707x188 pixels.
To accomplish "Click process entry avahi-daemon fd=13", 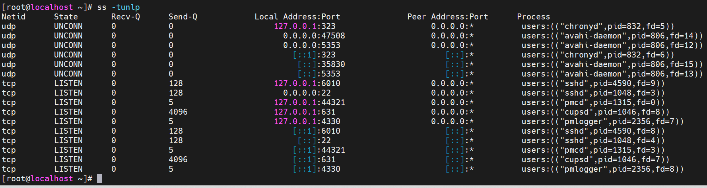I will click(x=612, y=74).
